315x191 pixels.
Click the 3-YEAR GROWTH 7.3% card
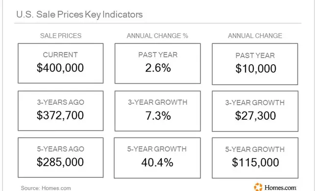point(157,111)
